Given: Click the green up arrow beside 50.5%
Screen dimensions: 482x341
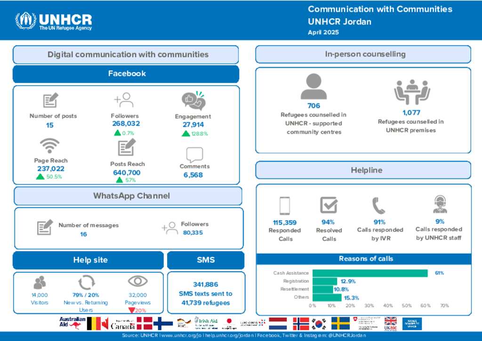Looking at the screenshot, I should coord(40,177).
